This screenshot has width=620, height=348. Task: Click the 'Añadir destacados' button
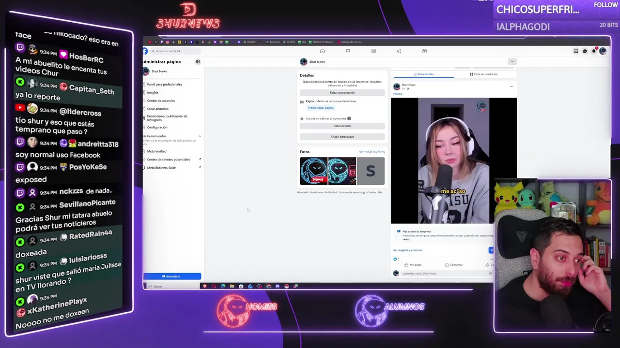342,136
